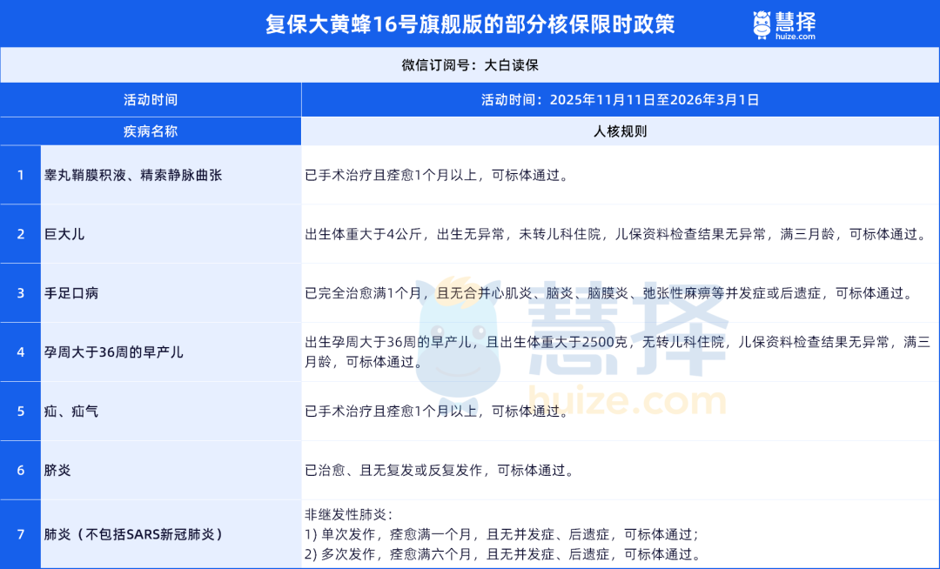
Task: Click row number 4 in the blue column
Action: click(20, 351)
